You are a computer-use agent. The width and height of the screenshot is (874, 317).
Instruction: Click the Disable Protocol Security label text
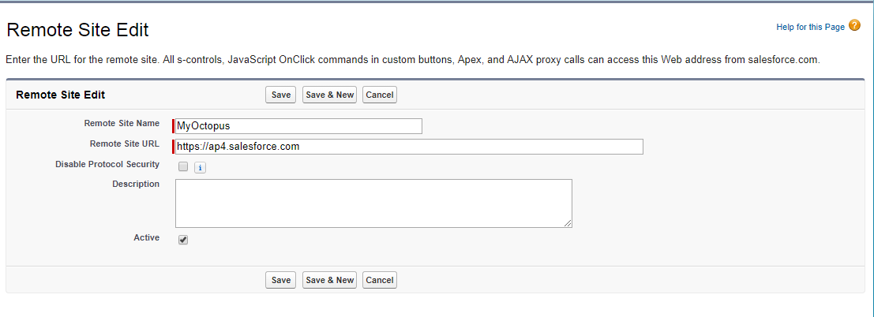(107, 164)
